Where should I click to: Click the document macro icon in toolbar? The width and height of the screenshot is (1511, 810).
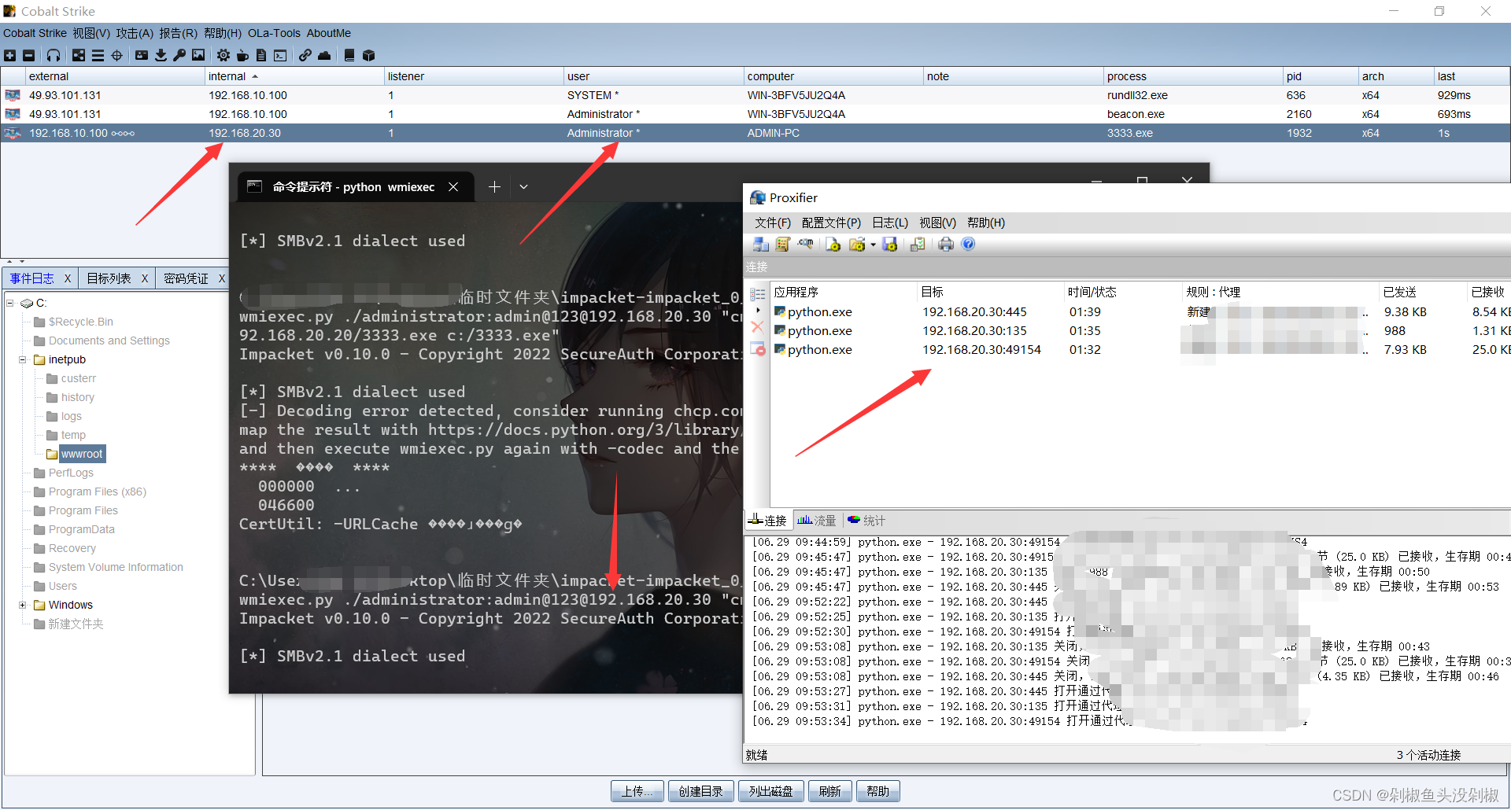tap(261, 55)
